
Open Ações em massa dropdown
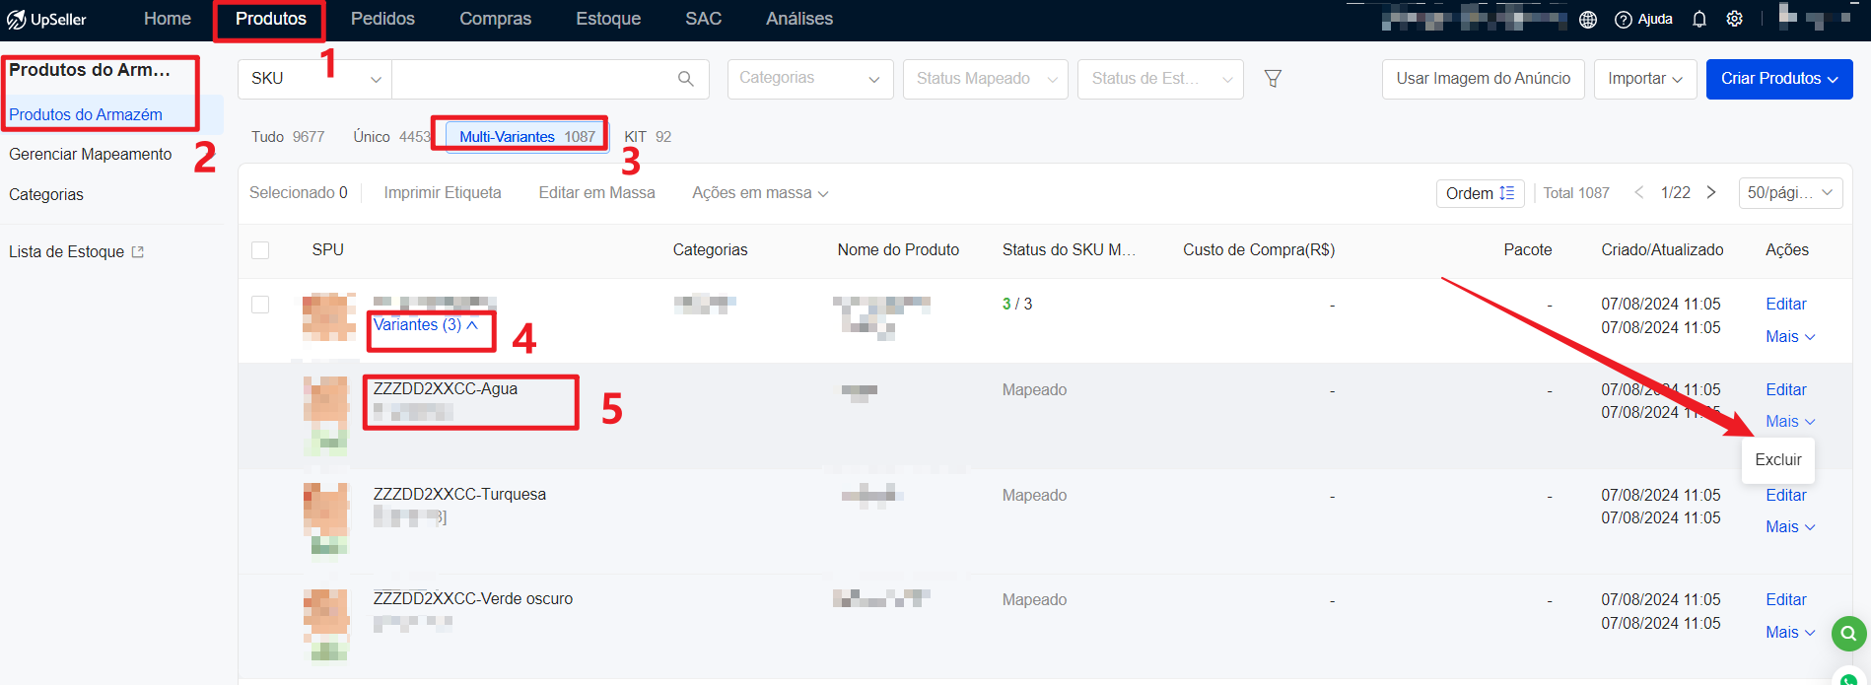click(760, 193)
